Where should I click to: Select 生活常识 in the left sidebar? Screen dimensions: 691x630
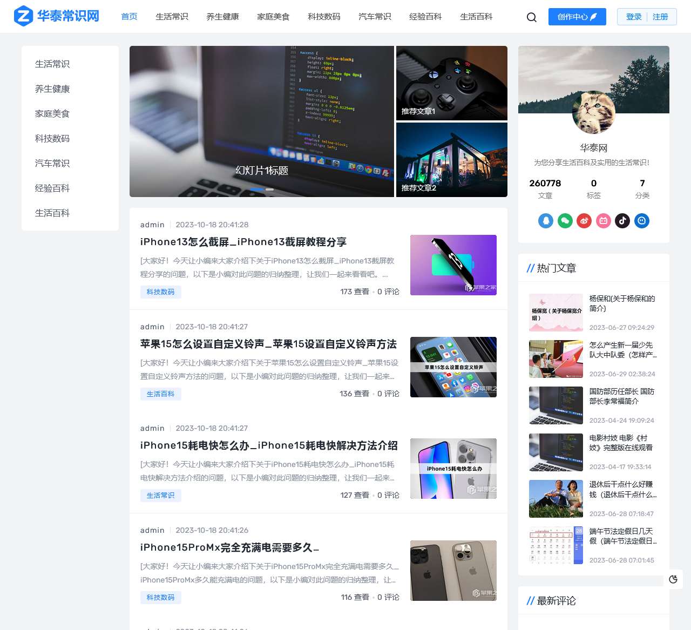pyautogui.click(x=52, y=64)
